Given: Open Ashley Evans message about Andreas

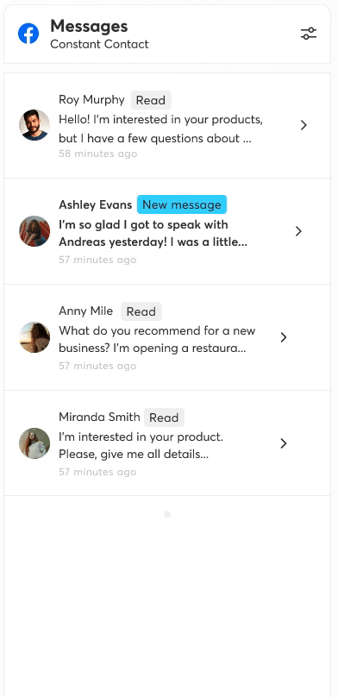Looking at the screenshot, I should click(x=153, y=234).
